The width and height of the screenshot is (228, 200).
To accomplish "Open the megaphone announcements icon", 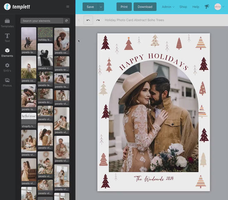I will 207,6.
